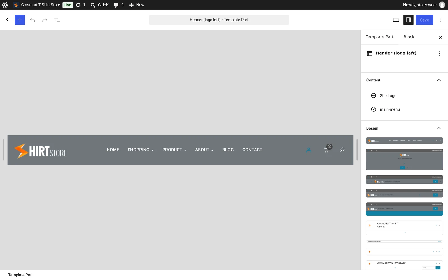The image size is (448, 280).
Task: Toggle the blue block inserter plus button
Action: (x=20, y=20)
